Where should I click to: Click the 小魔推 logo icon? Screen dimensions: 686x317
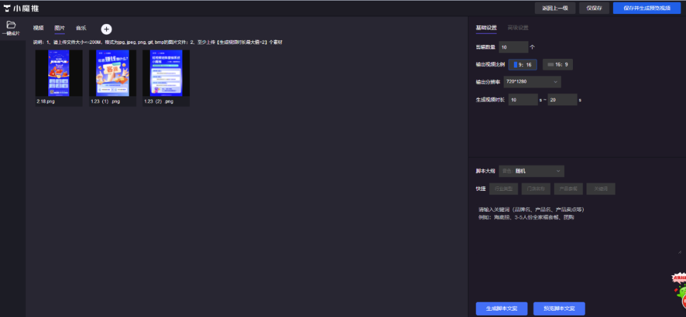point(8,8)
